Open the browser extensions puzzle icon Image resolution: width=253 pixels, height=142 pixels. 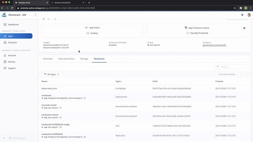click(x=241, y=8)
